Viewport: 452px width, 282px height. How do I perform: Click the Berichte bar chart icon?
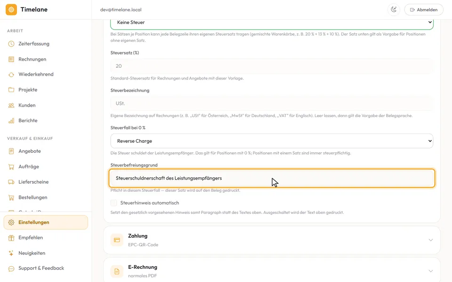pos(11,121)
